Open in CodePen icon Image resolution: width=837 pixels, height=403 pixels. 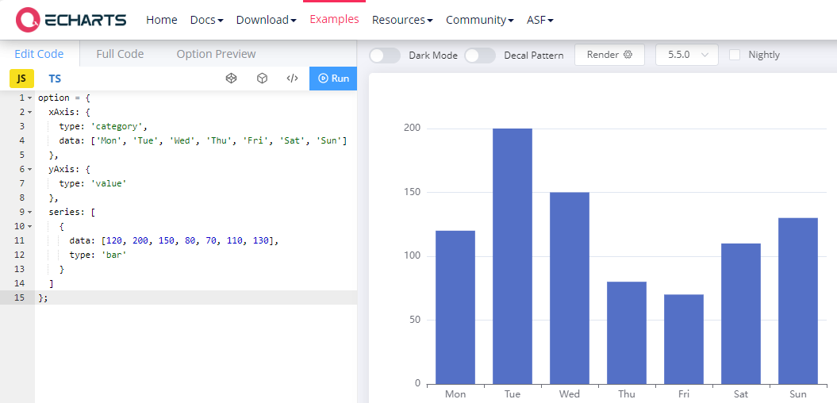[x=232, y=79]
